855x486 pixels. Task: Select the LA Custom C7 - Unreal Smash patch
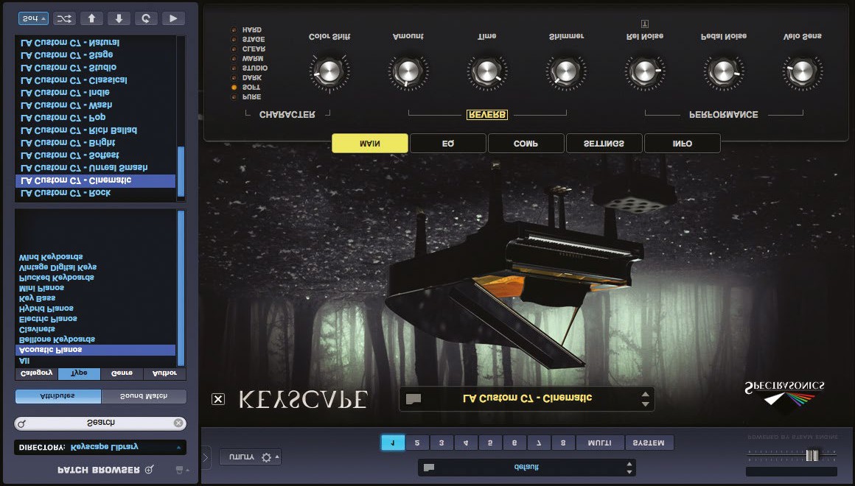(95, 169)
